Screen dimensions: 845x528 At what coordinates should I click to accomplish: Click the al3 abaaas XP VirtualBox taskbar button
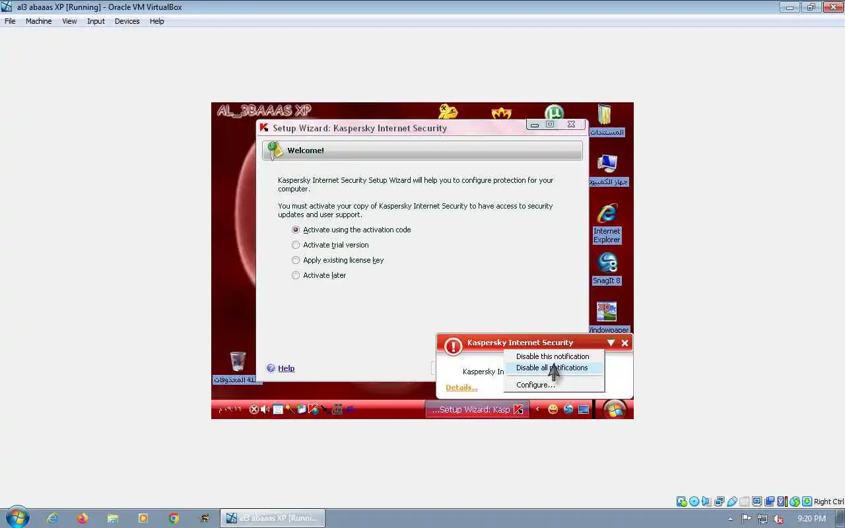(272, 518)
